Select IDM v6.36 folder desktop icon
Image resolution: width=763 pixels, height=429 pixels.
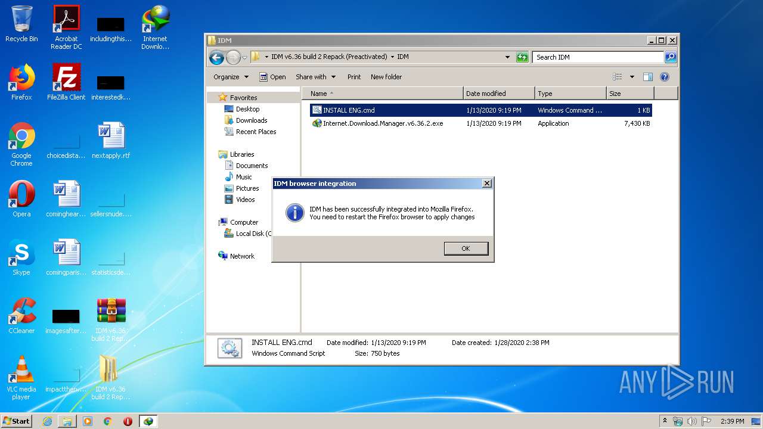coord(111,378)
